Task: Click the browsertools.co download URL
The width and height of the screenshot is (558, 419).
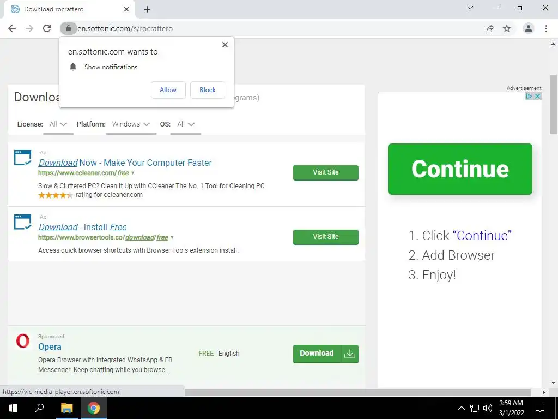Action: coord(103,238)
